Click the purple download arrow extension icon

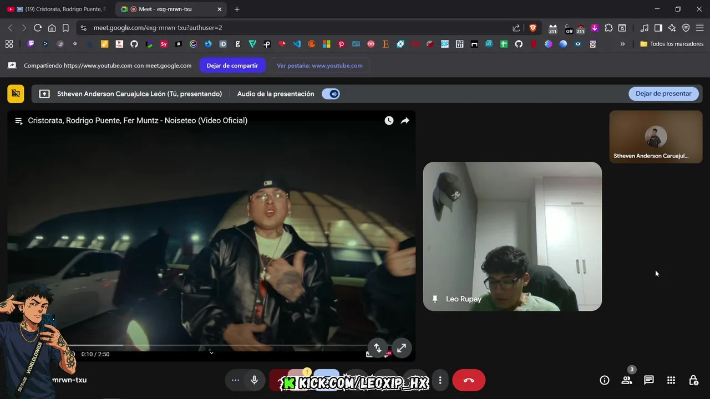(x=595, y=28)
